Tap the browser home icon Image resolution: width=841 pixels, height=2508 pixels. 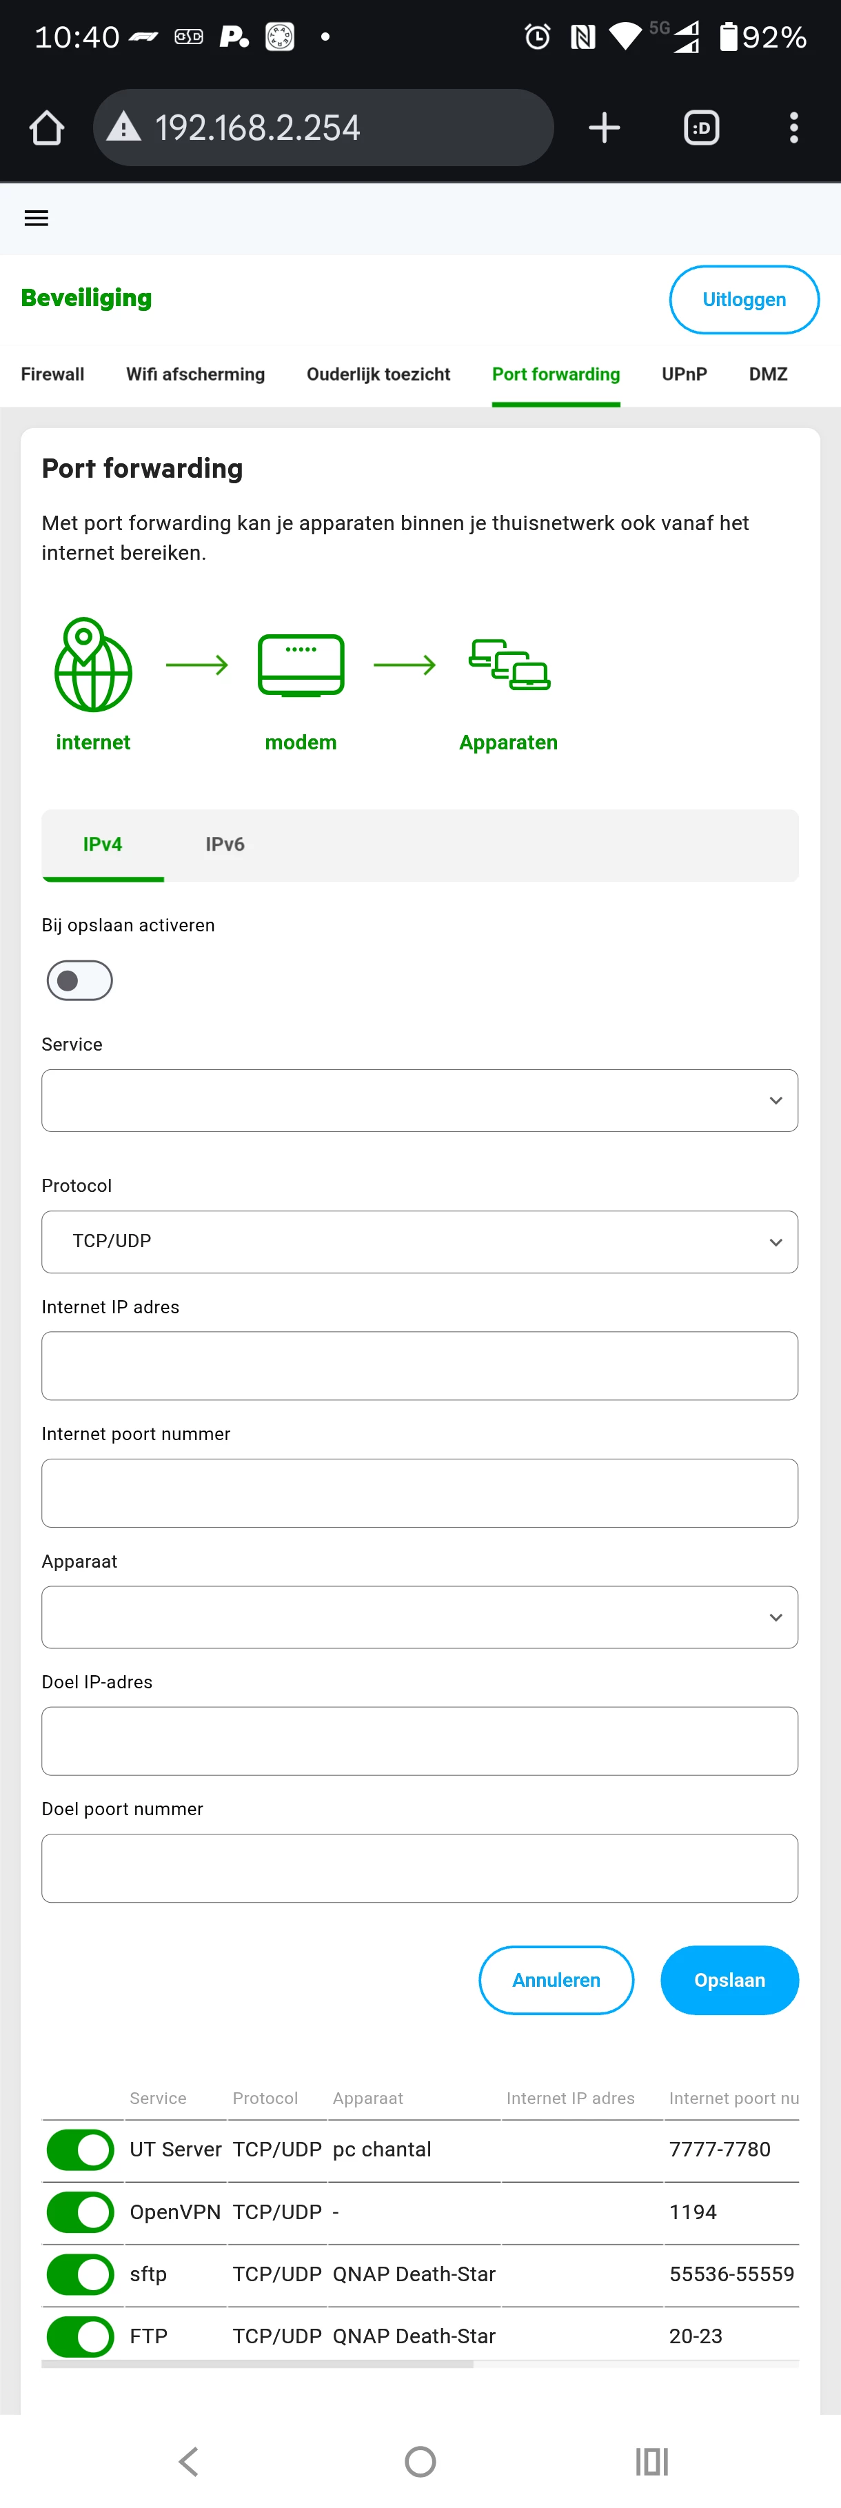tap(45, 128)
